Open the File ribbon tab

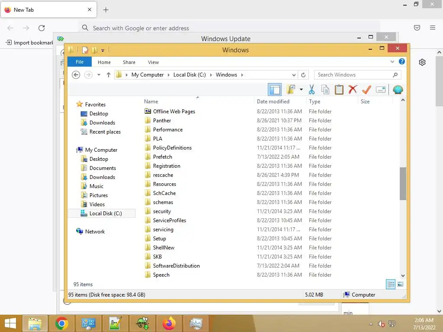pyautogui.click(x=80, y=62)
